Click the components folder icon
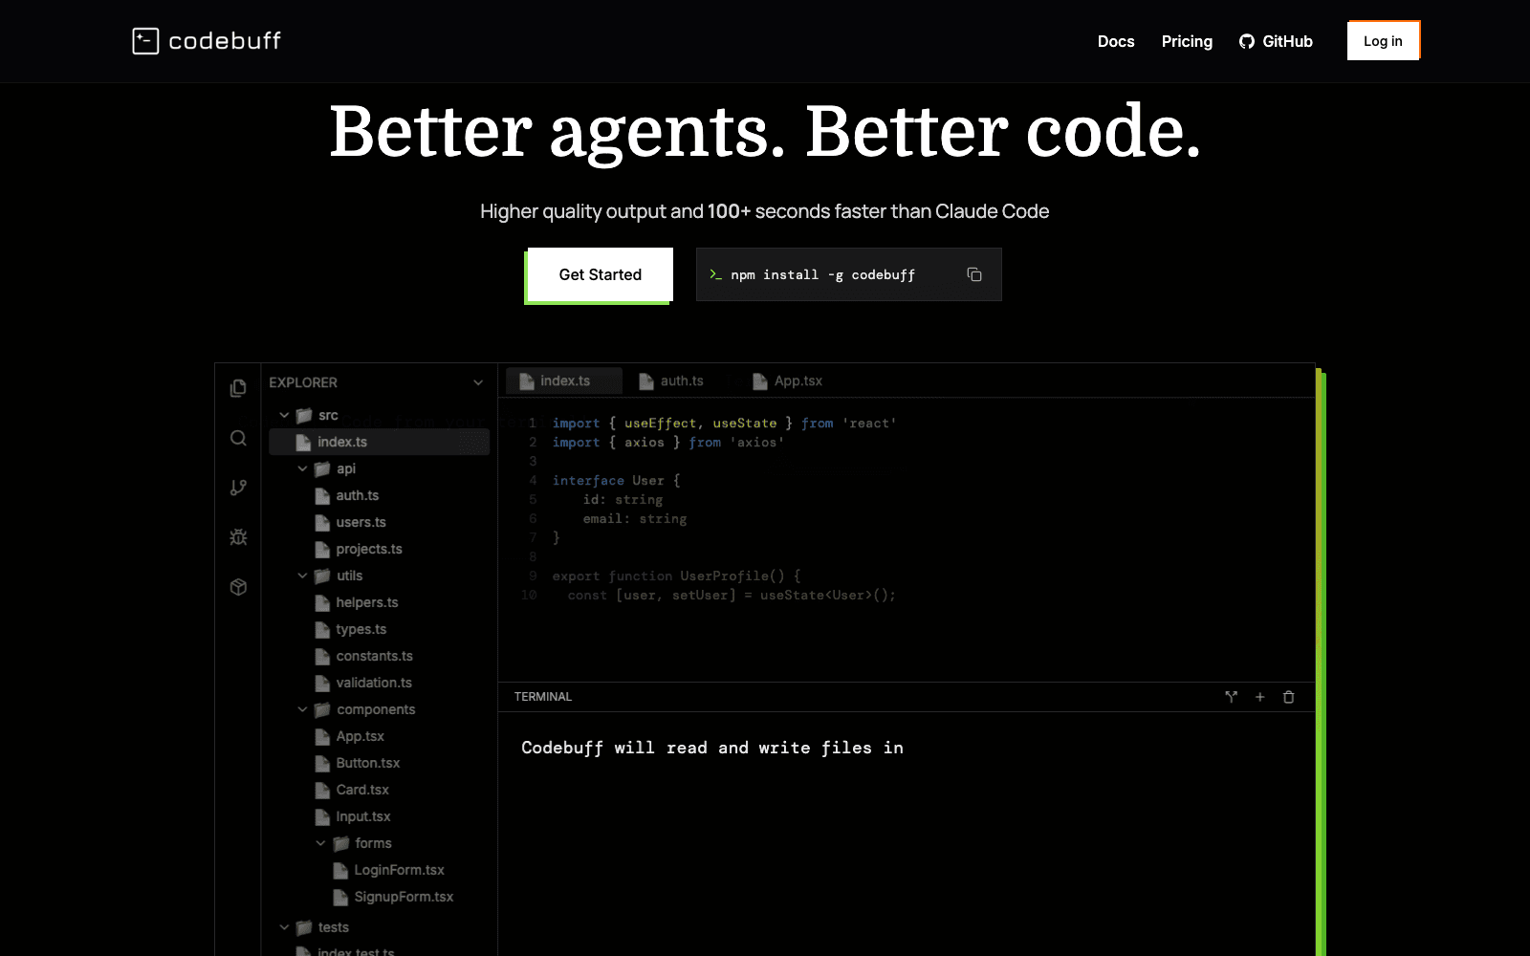1530x956 pixels. (x=322, y=709)
